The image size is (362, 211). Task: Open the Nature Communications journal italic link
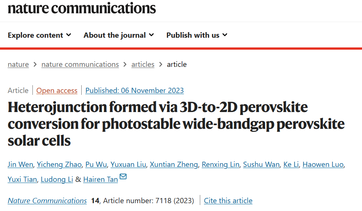coord(47,201)
